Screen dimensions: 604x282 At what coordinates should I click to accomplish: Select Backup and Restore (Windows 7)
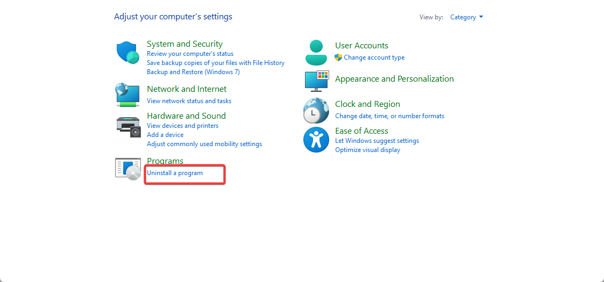coord(193,72)
